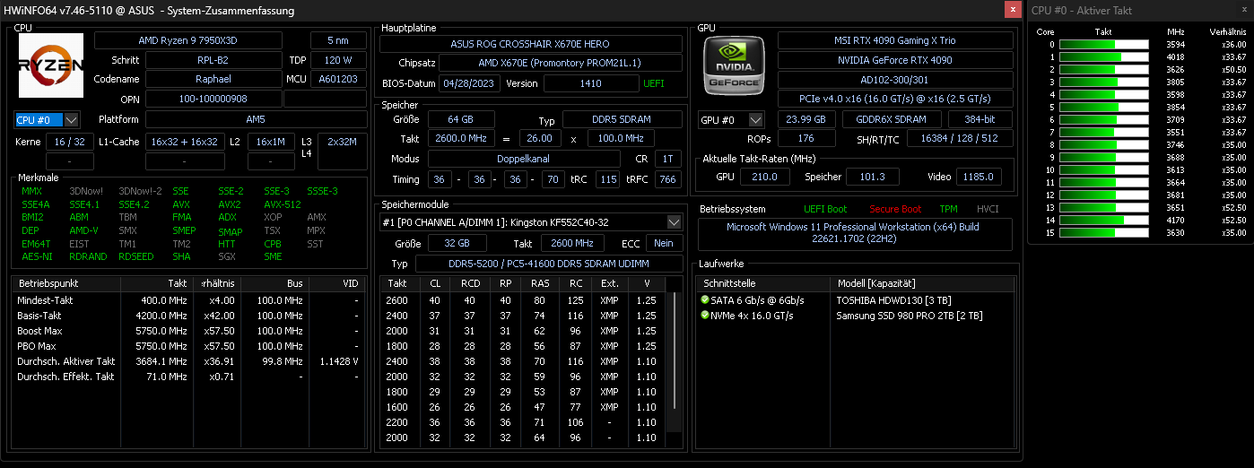Click the tRFC value 766

pos(667,178)
